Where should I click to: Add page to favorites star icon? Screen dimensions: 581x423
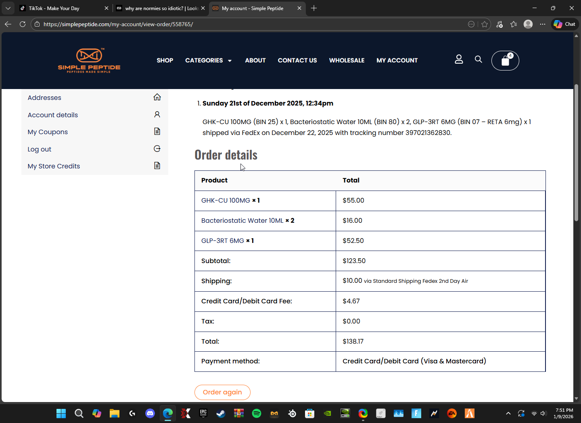pyautogui.click(x=485, y=24)
